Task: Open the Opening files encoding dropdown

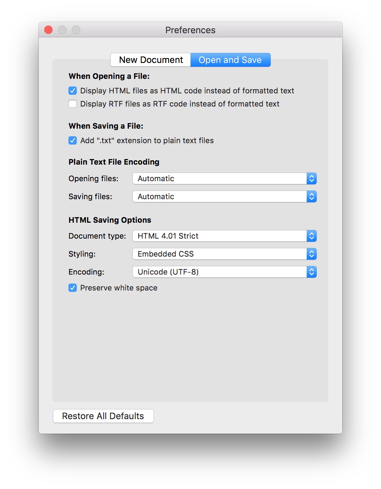Action: 220,178
